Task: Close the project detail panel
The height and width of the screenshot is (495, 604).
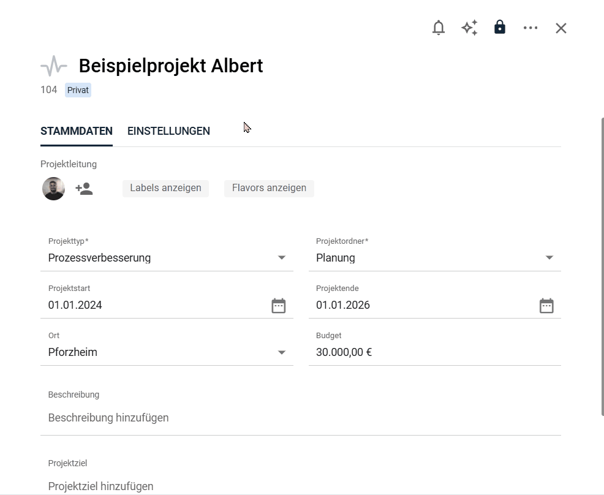Action: point(561,28)
